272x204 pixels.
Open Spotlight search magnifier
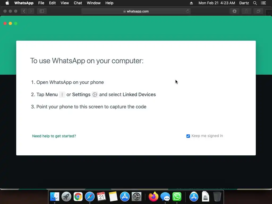click(x=255, y=3)
